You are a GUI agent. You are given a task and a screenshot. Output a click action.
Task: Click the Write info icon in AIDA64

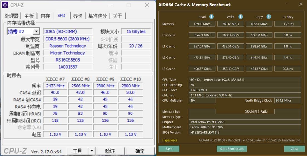(x=240, y=17)
